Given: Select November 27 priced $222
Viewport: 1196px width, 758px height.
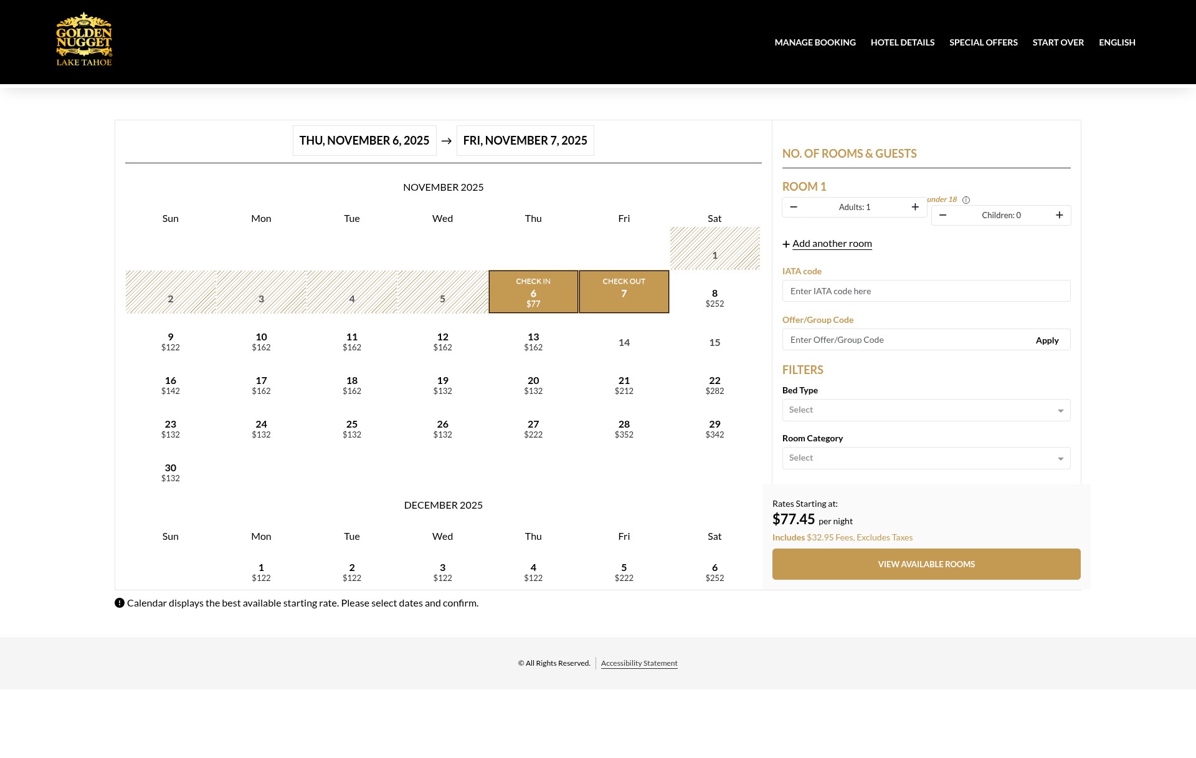Looking at the screenshot, I should pyautogui.click(x=533, y=429).
